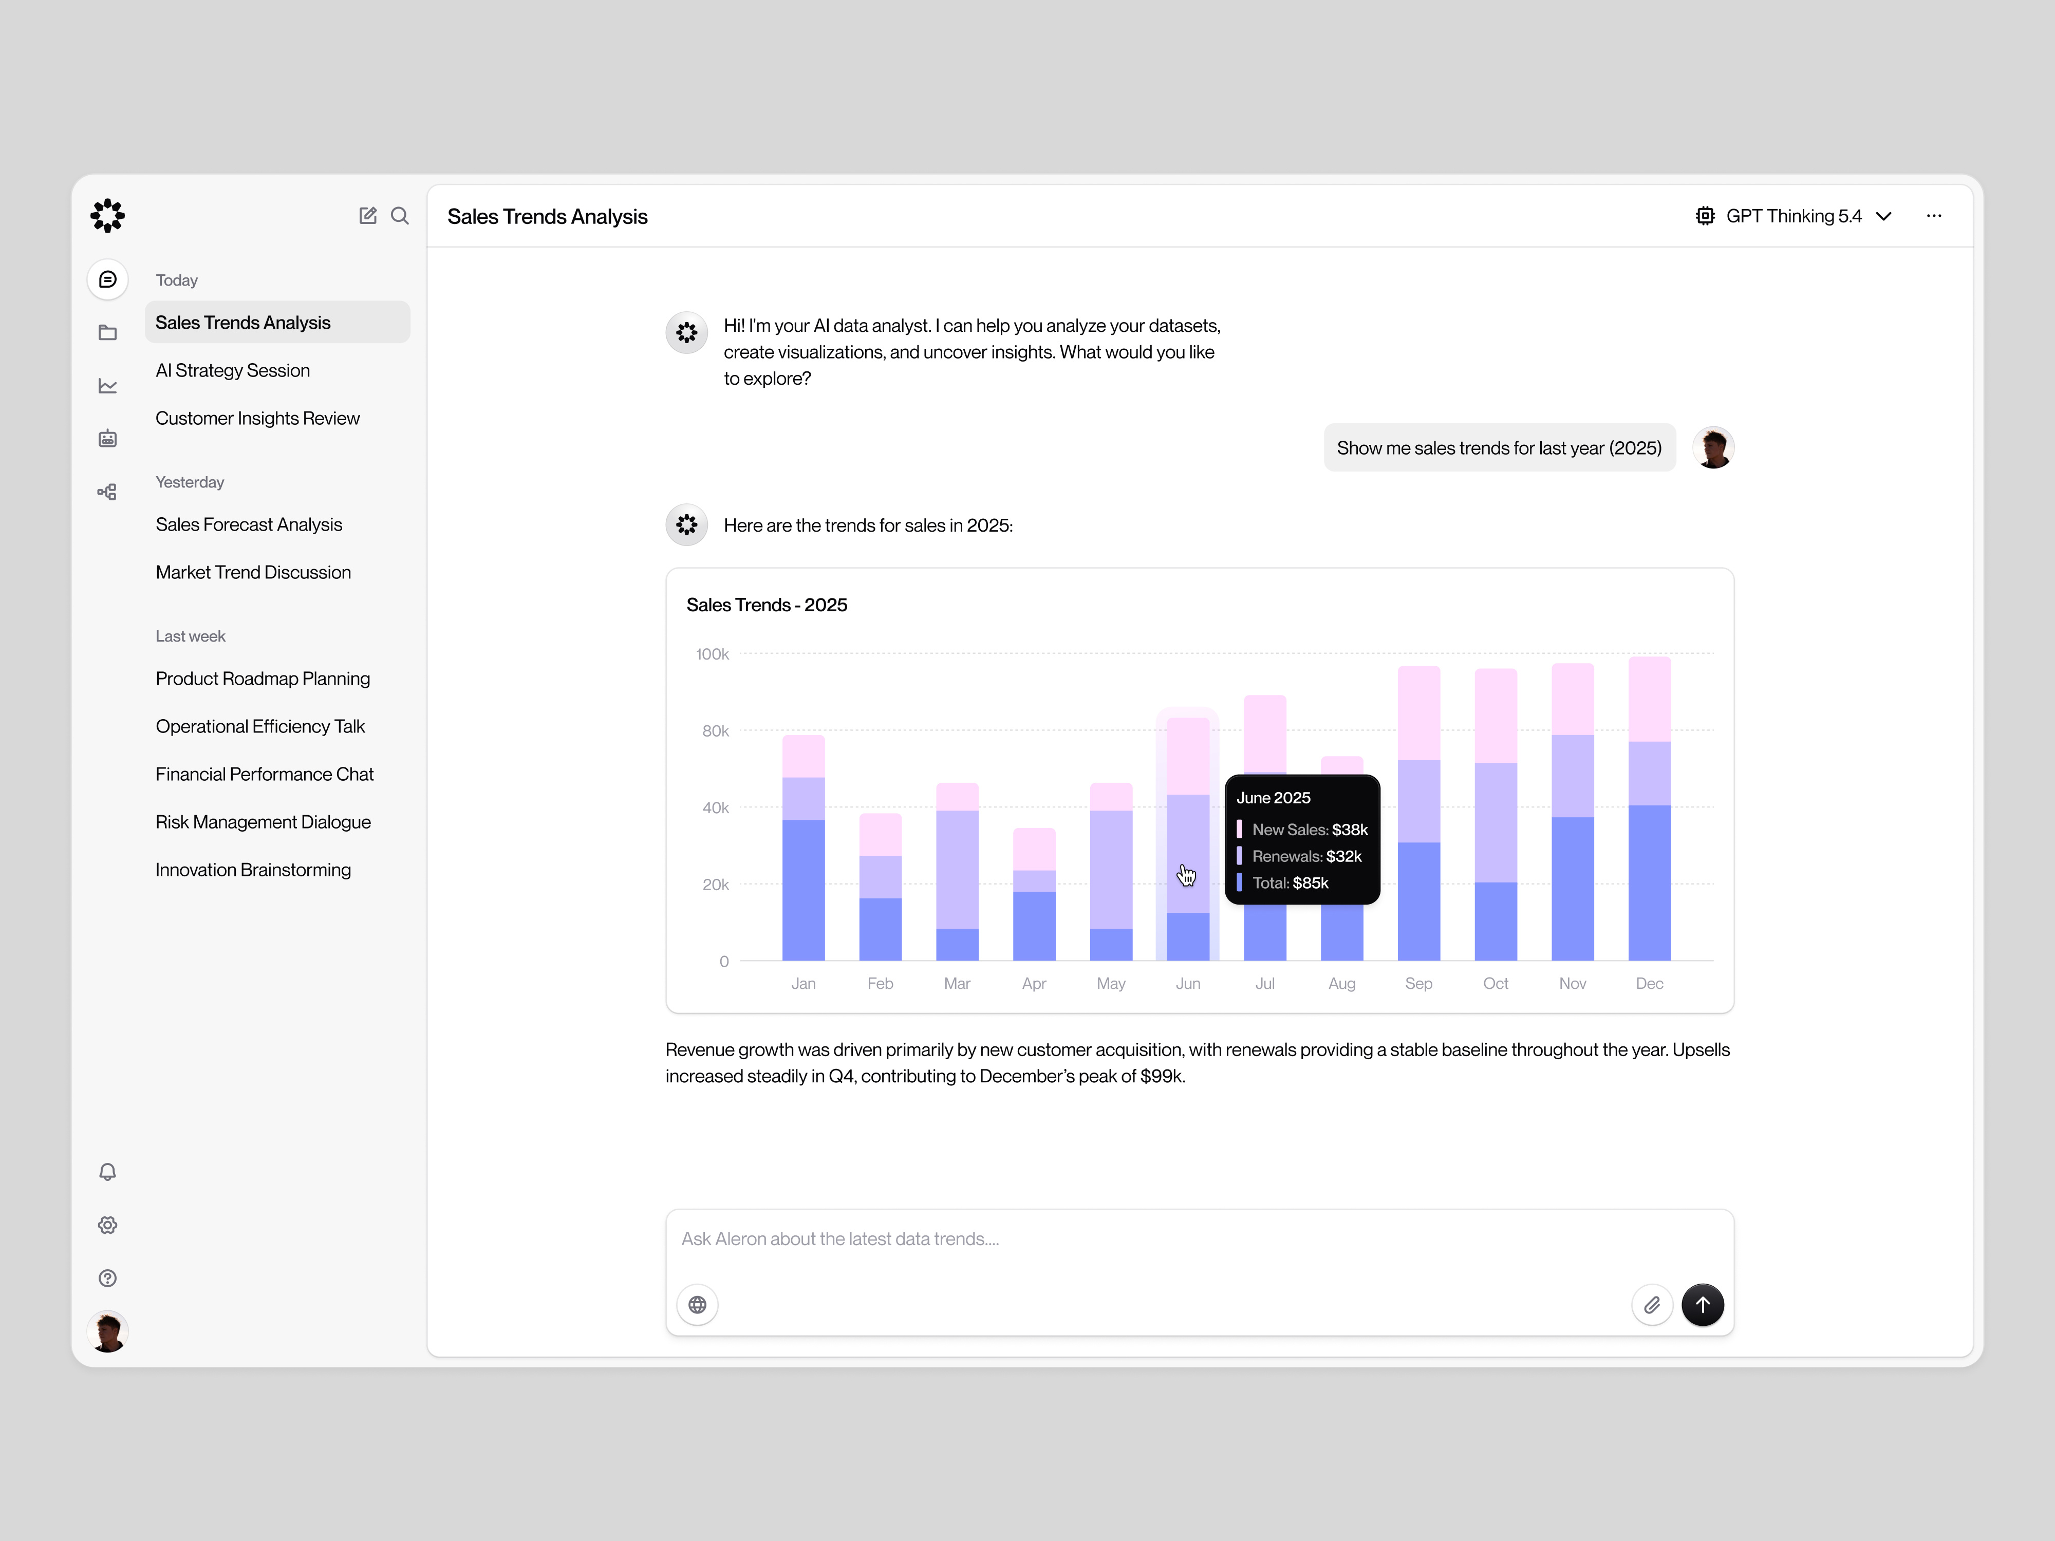Screen dimensions: 2055x1541
Task: Open a new chat with the compose icon
Action: [368, 216]
